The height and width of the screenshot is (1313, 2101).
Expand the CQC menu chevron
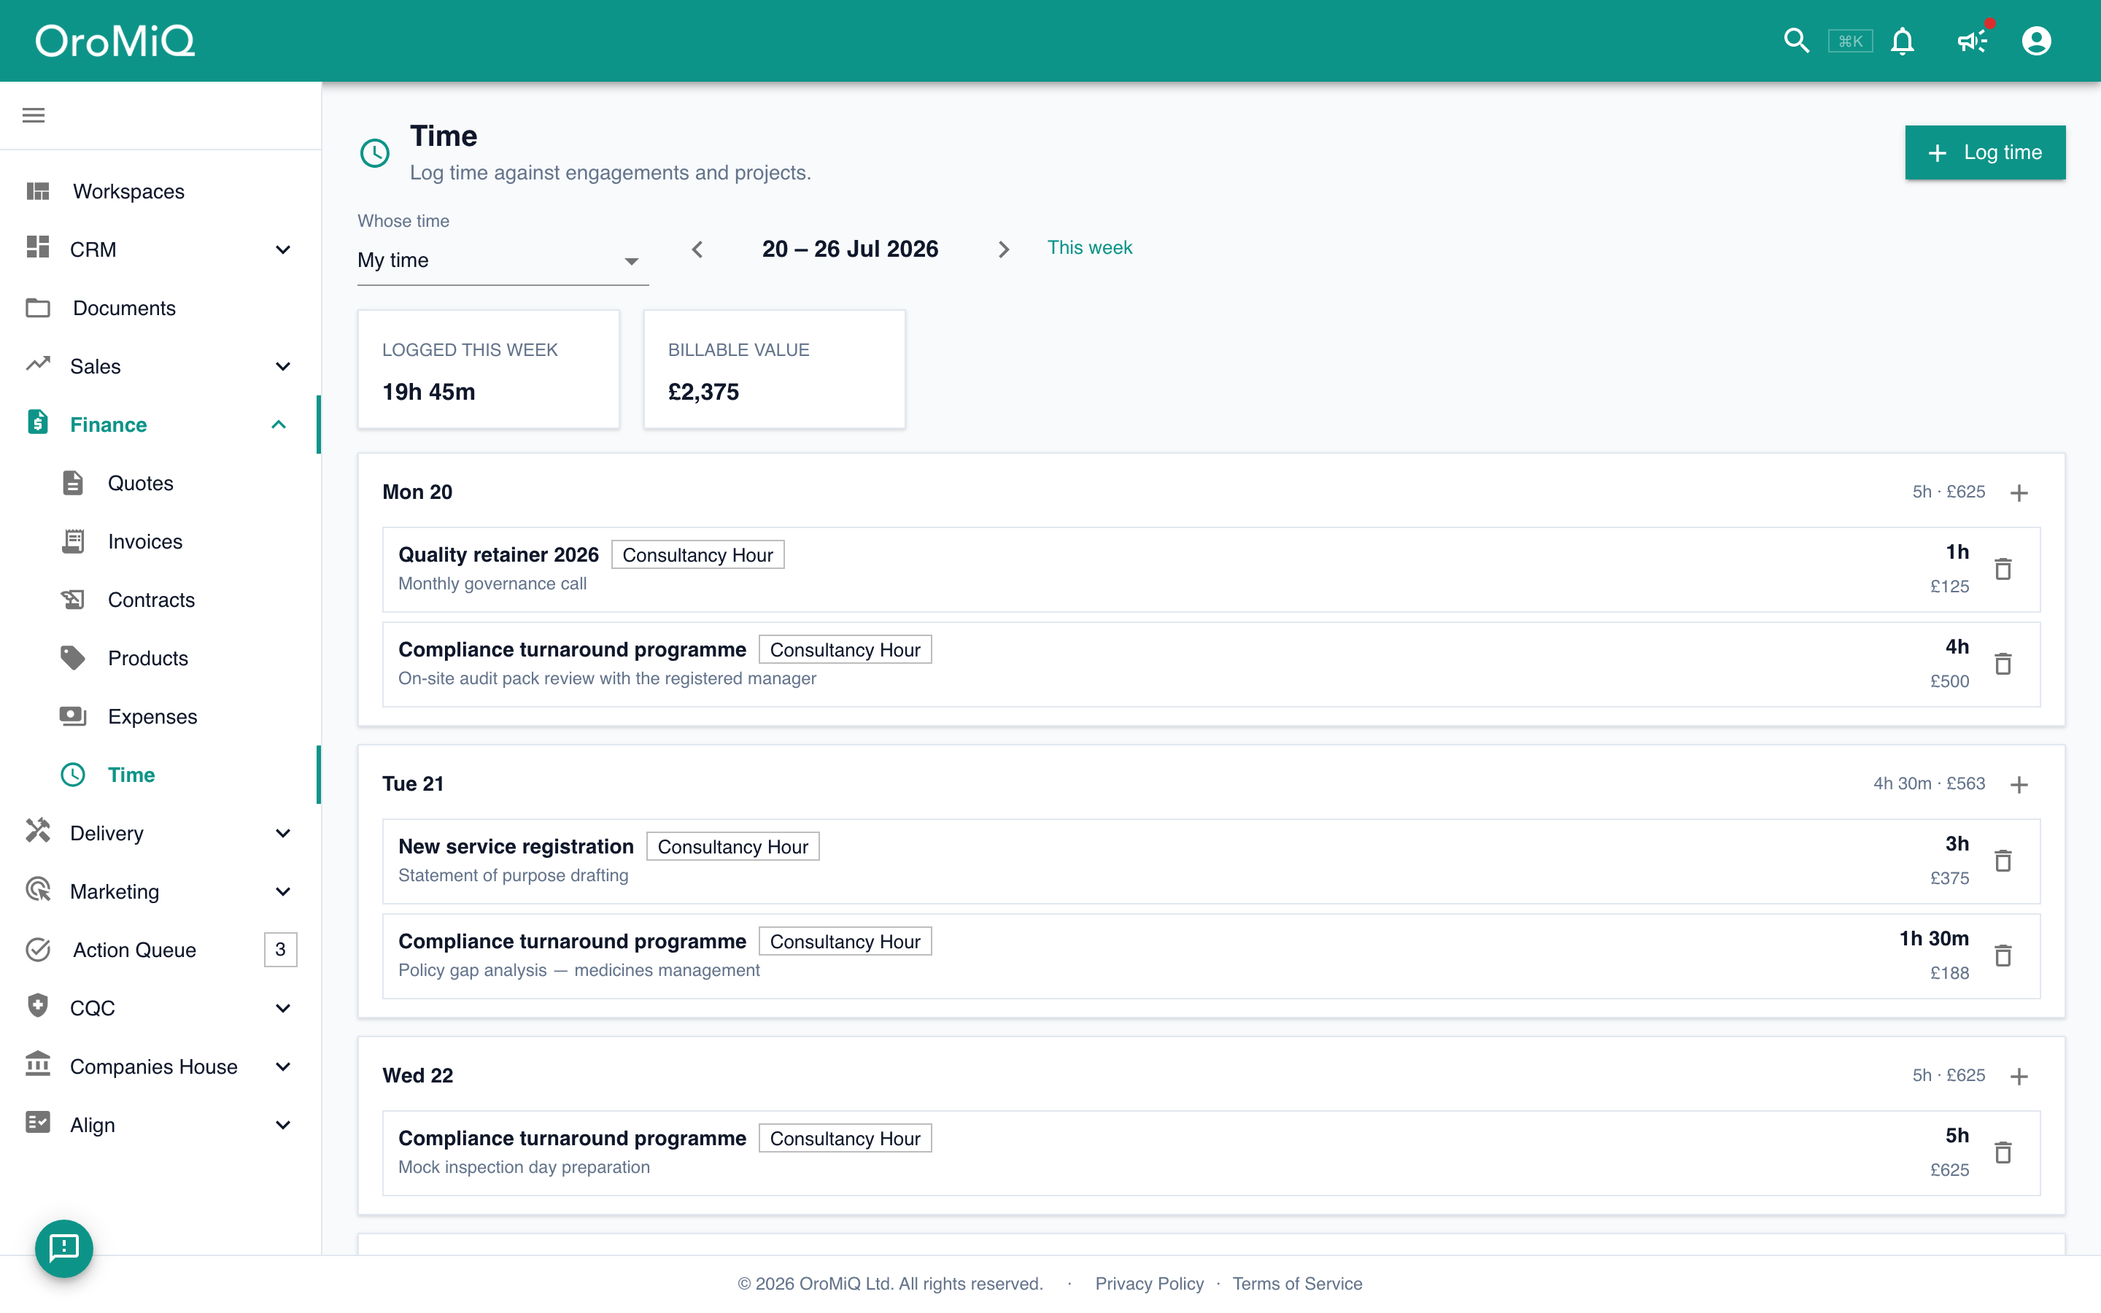click(283, 1007)
